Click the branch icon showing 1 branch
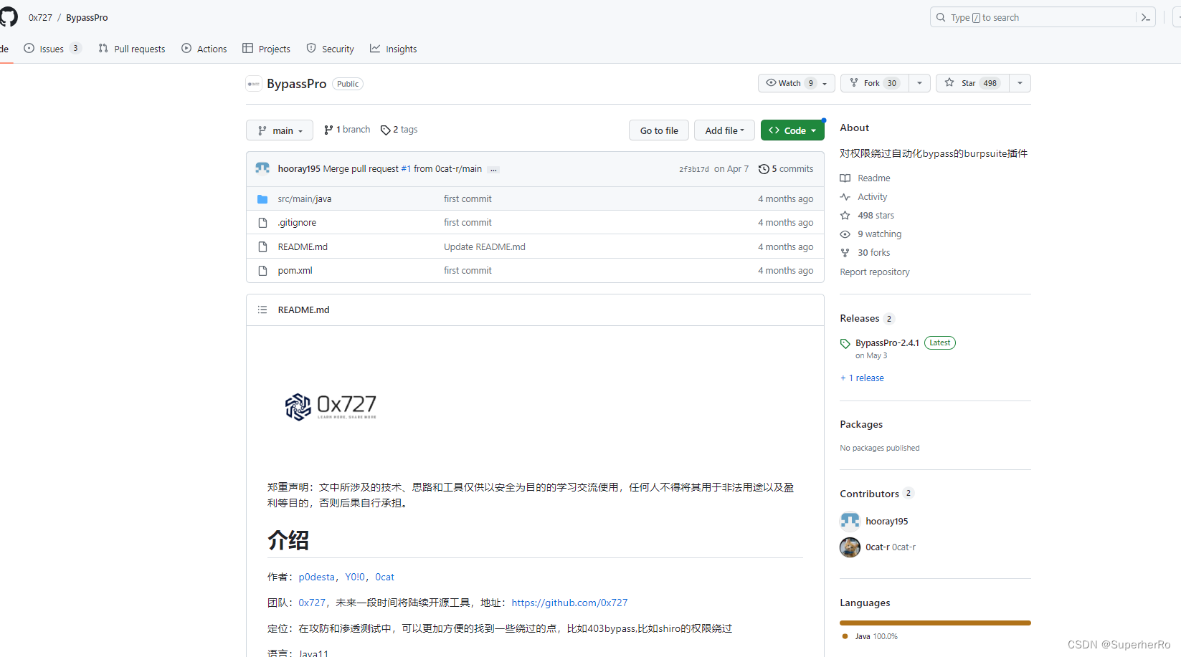 tap(329, 129)
